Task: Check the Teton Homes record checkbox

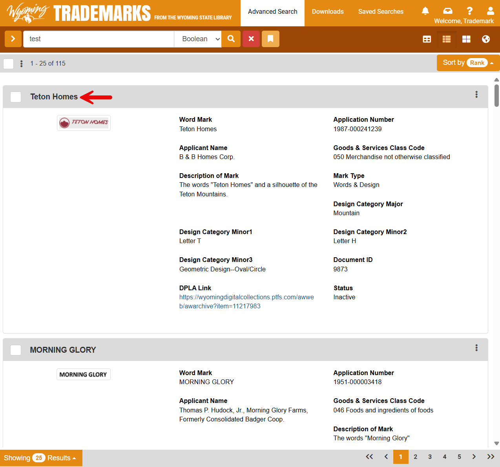Action: point(16,97)
